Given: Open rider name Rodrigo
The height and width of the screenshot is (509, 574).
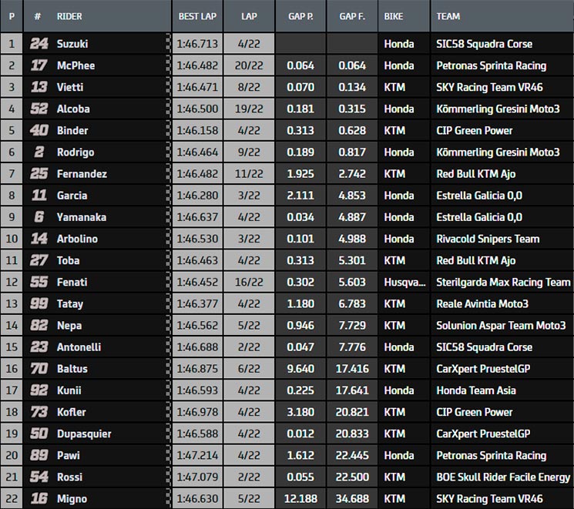Looking at the screenshot, I should click(76, 152).
